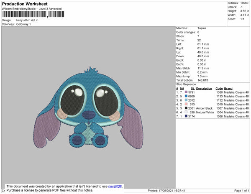Click the 'Amber Black' description text
The height and width of the screenshot is (194, 251).
click(204, 108)
